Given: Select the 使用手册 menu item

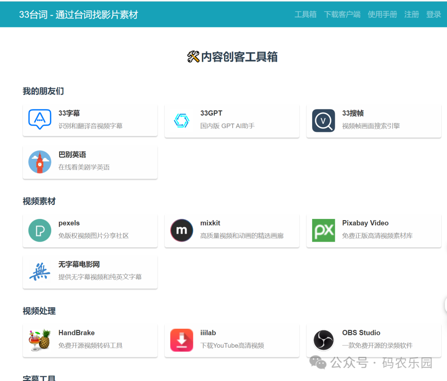Looking at the screenshot, I should (x=382, y=14).
